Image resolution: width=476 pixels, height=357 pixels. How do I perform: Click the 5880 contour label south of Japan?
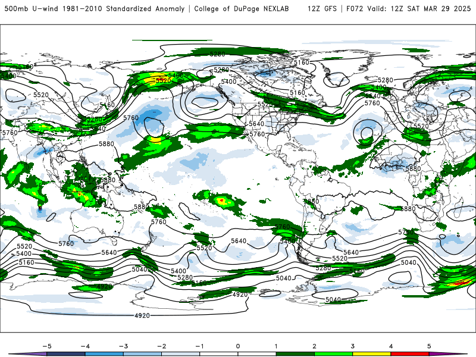tap(107, 144)
